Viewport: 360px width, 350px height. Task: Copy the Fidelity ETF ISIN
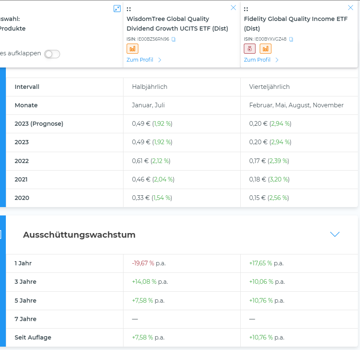click(x=291, y=39)
